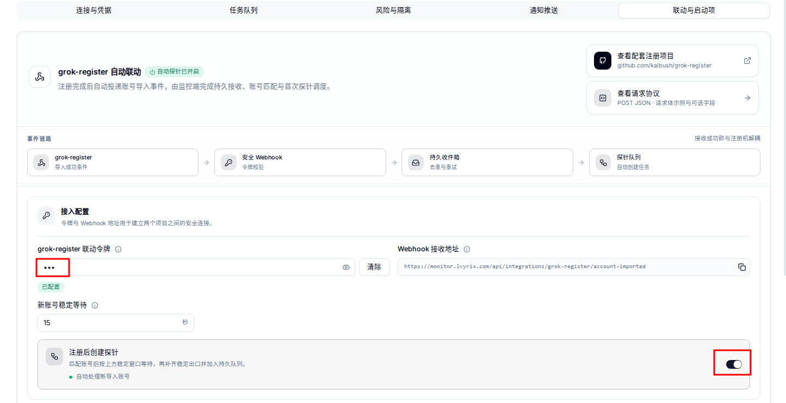Go to the 通知推送 tab
786x403 pixels.
coord(543,10)
